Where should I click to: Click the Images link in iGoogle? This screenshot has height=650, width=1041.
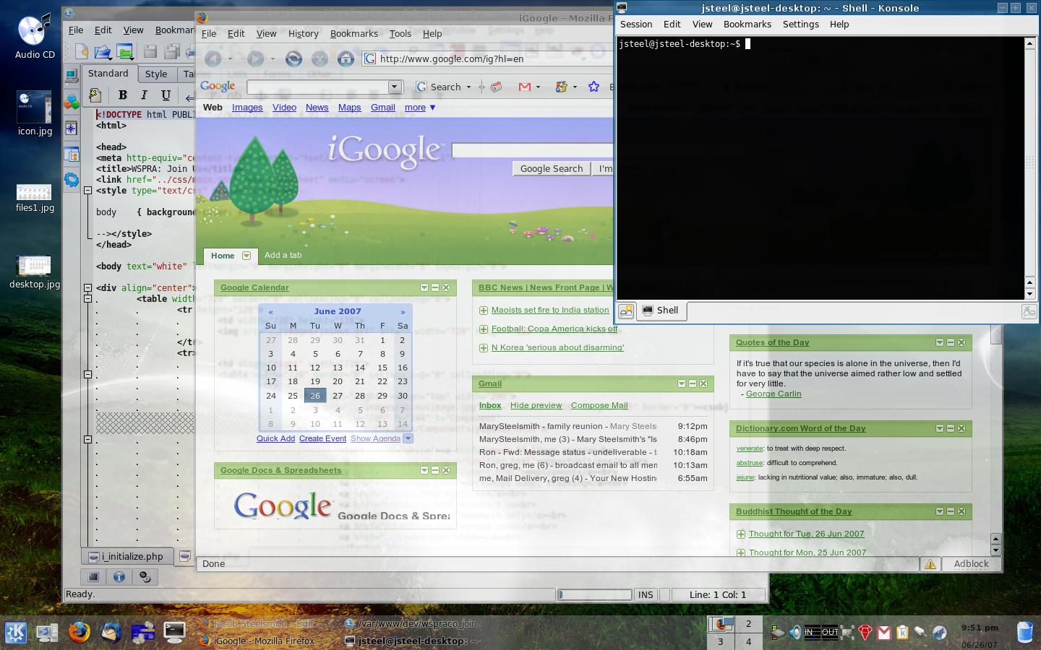click(247, 108)
